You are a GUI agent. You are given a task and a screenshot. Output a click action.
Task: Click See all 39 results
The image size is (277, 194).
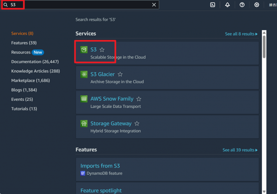(240, 150)
